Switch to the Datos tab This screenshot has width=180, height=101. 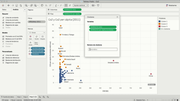click(4, 10)
